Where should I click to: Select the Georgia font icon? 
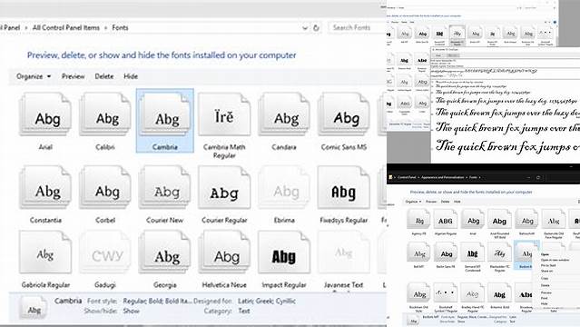(165, 253)
